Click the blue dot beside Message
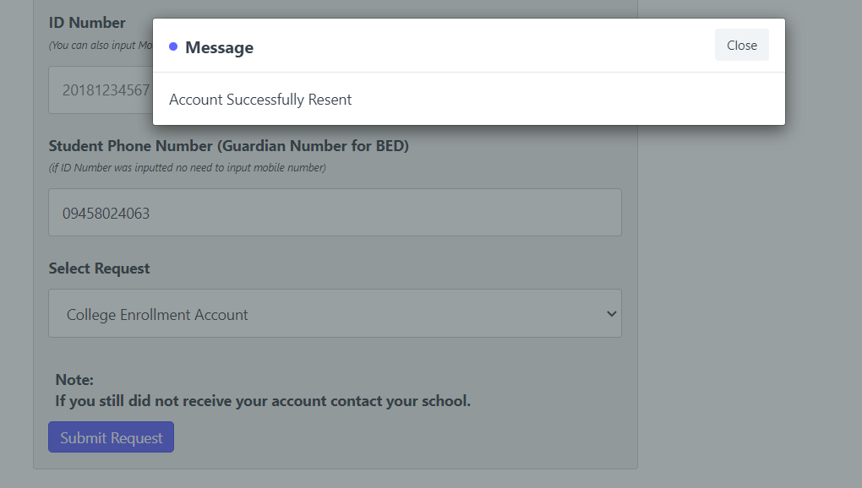This screenshot has height=488, width=862. (x=173, y=46)
